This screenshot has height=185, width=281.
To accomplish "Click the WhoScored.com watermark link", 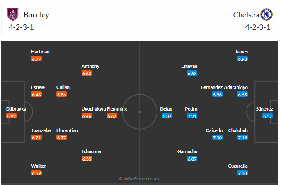I will click(139, 179).
